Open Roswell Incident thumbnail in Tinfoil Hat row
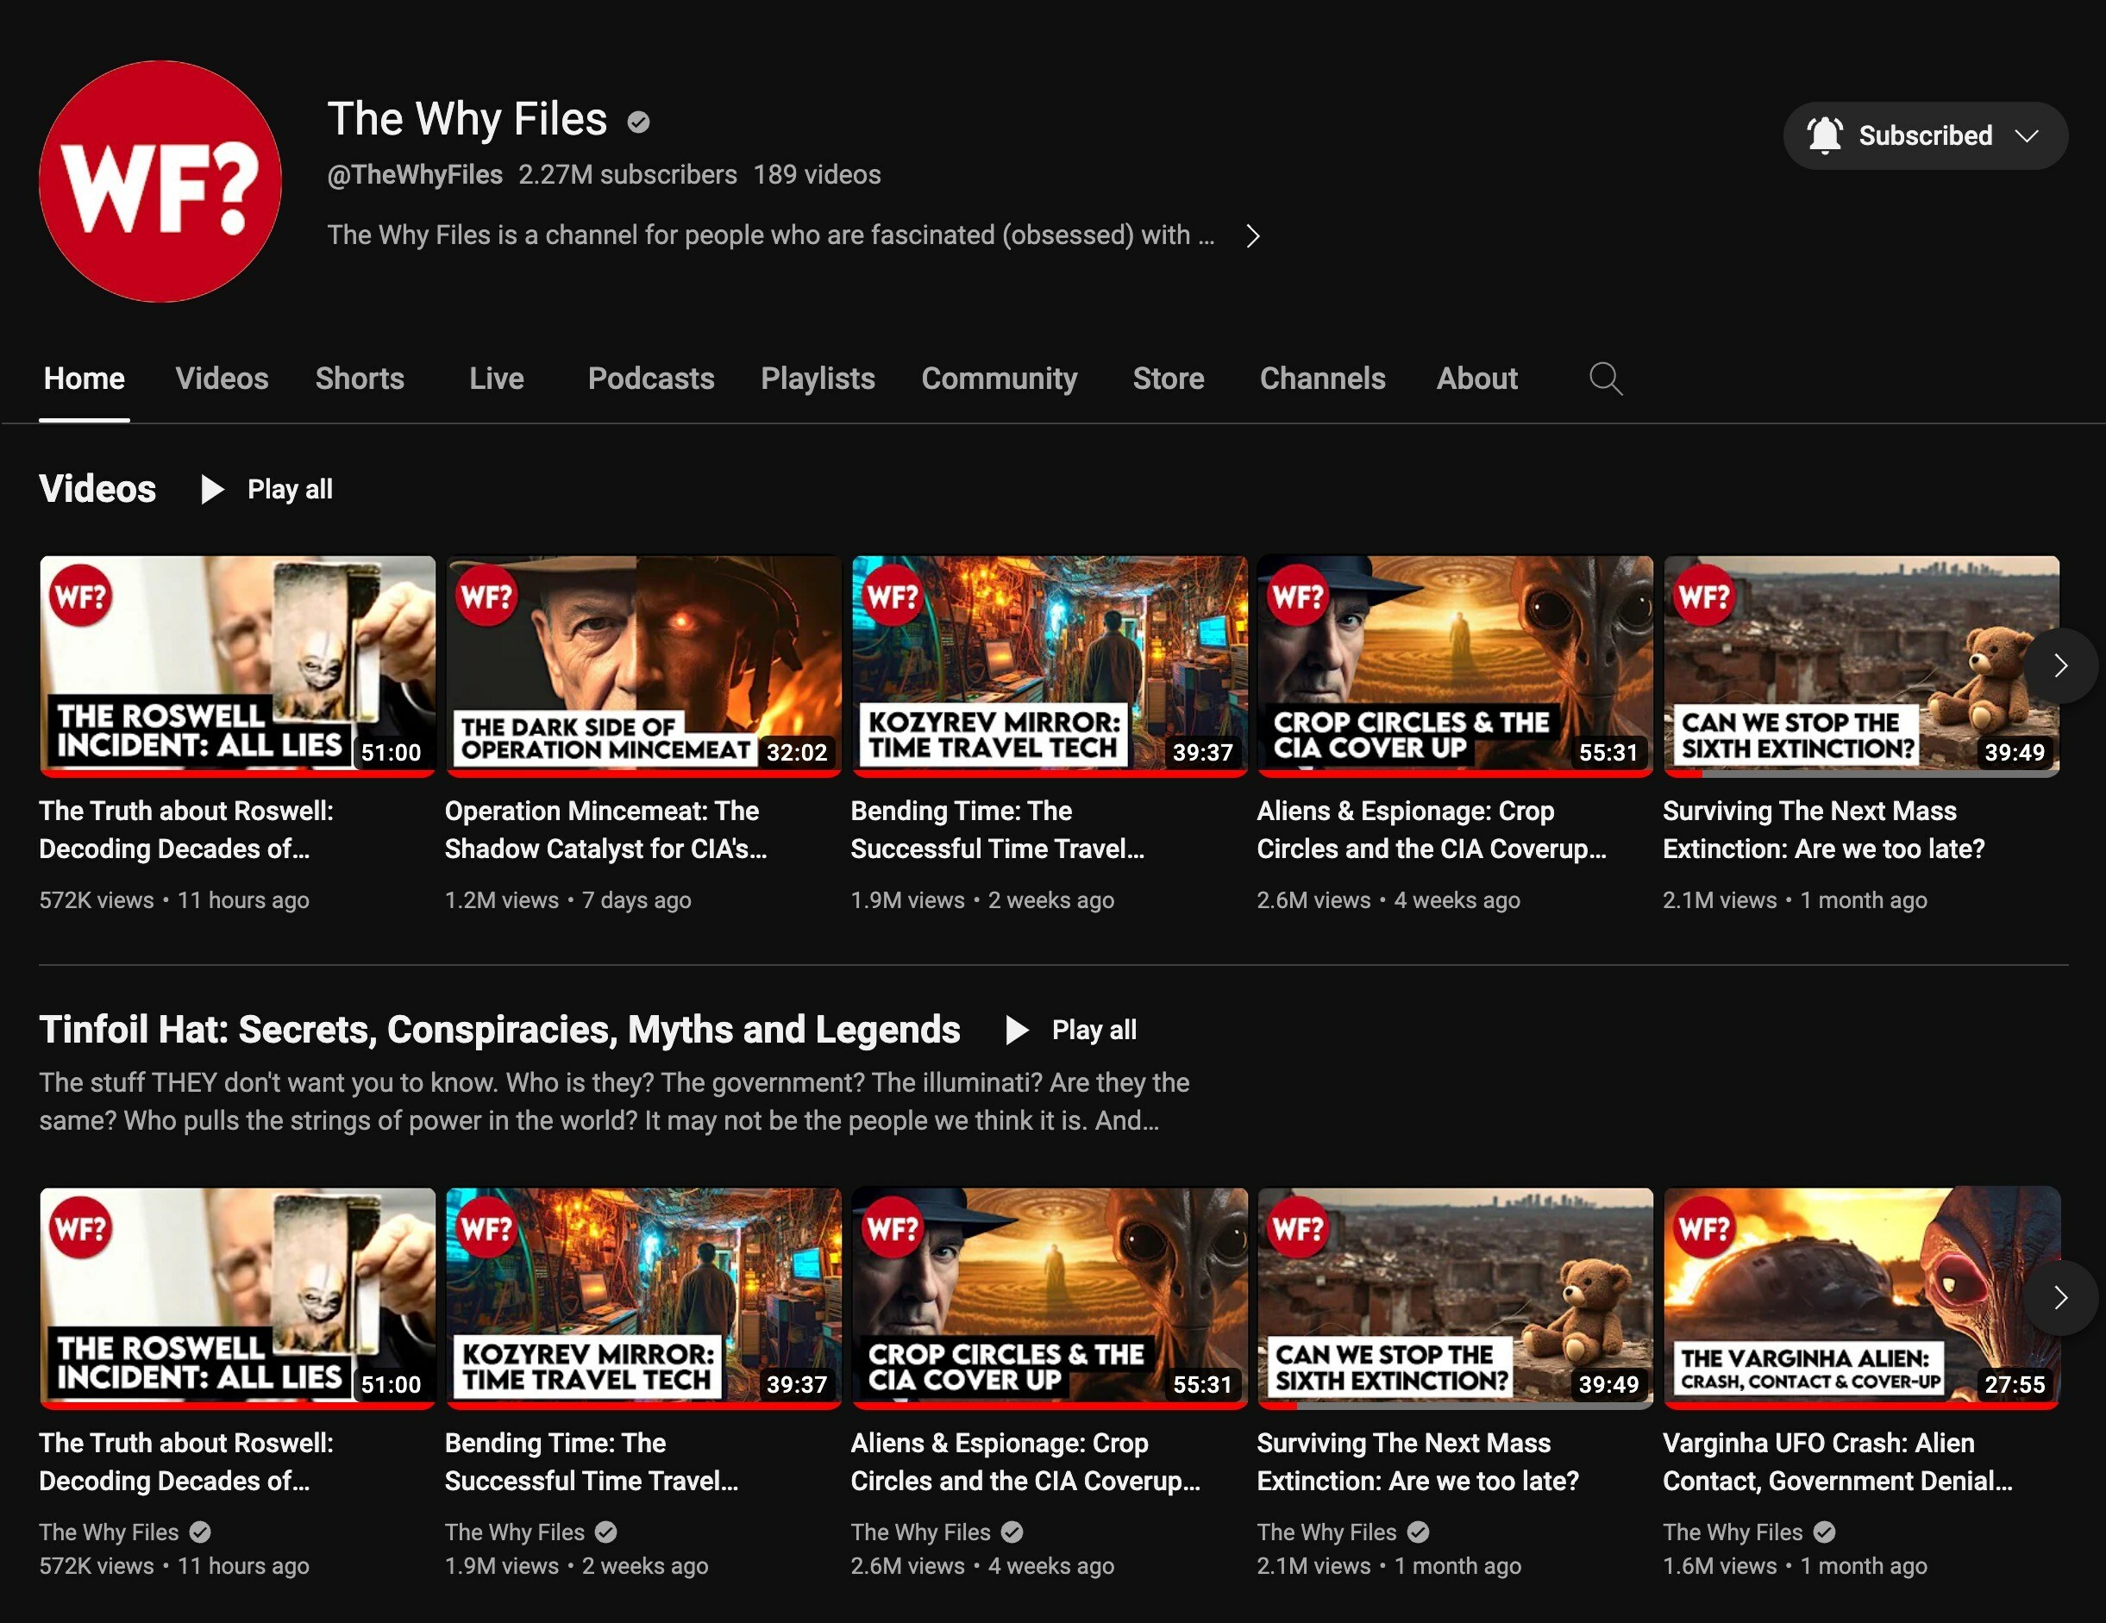2106x1623 pixels. tap(237, 1298)
